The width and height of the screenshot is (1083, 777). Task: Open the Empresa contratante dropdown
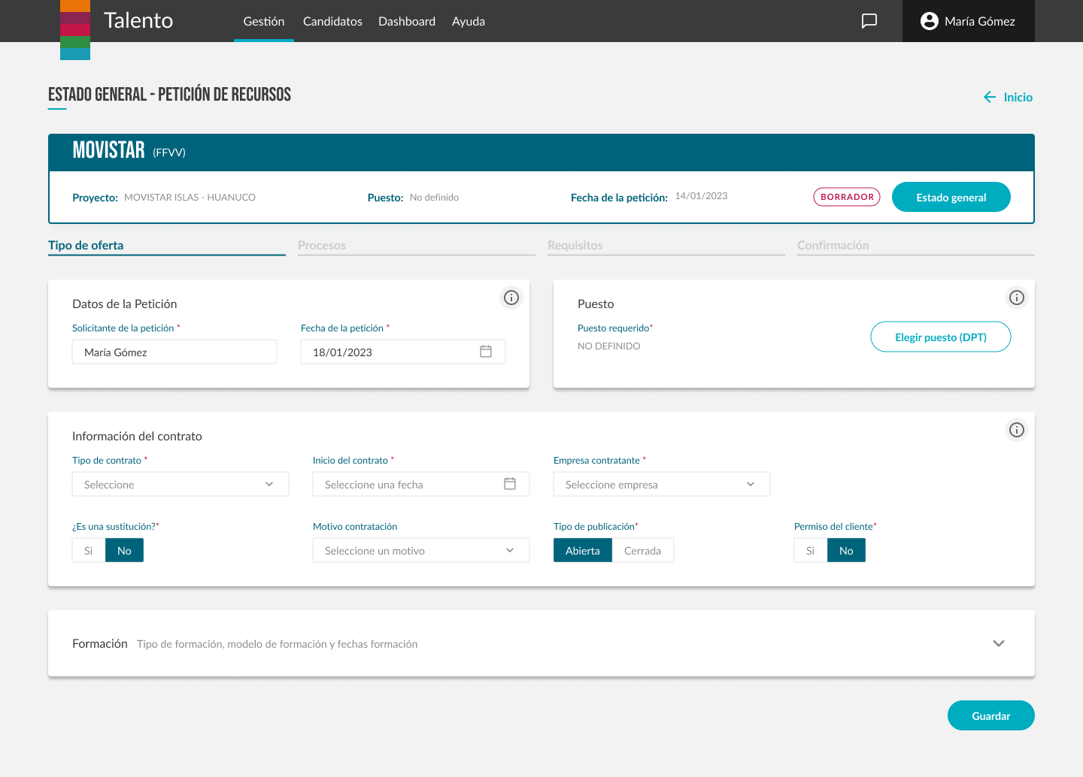click(662, 485)
